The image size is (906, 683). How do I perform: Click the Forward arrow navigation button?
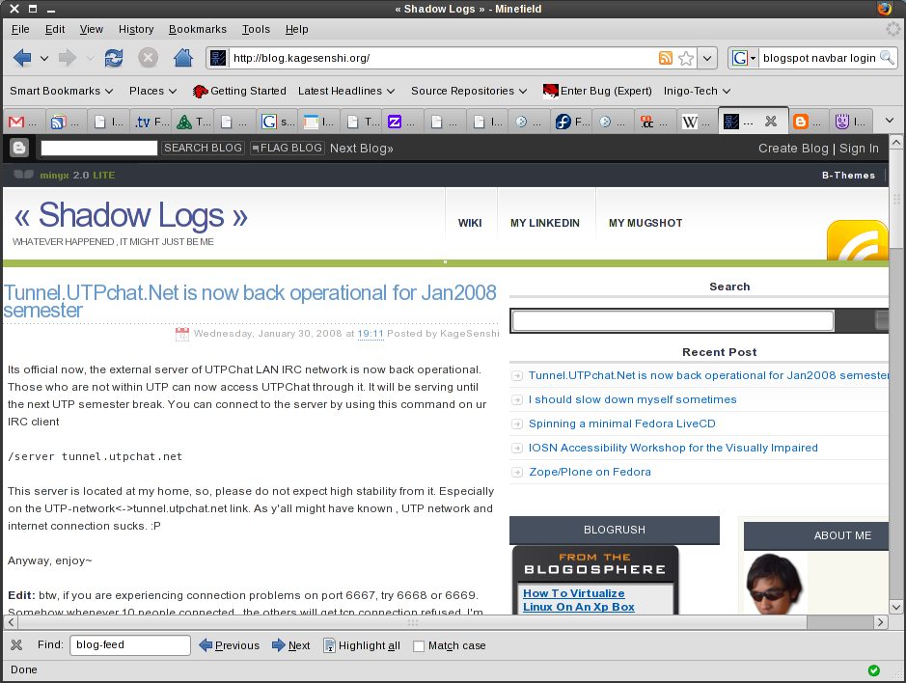68,58
